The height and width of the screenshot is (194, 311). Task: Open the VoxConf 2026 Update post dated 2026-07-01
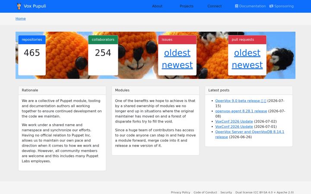234,127
